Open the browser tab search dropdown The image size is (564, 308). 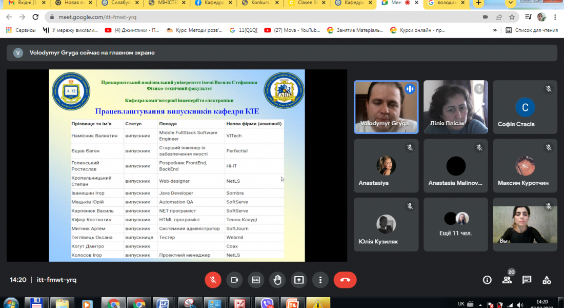coord(511,3)
